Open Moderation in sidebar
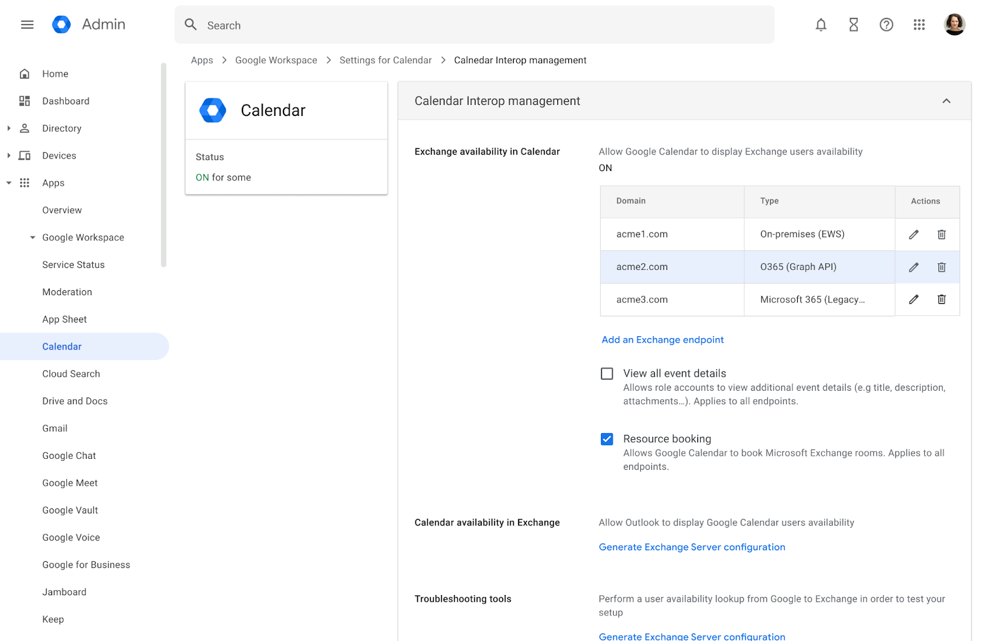This screenshot has width=982, height=641. 67,292
